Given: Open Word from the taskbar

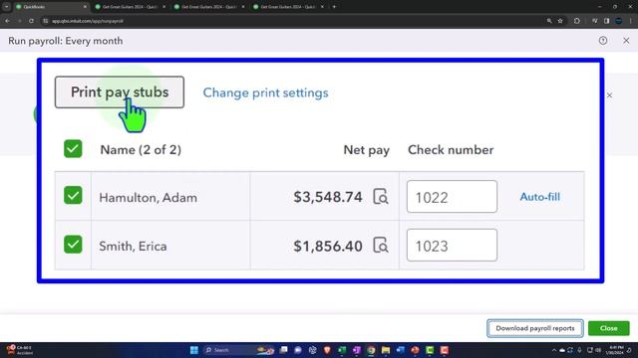Looking at the screenshot, I should (x=401, y=350).
